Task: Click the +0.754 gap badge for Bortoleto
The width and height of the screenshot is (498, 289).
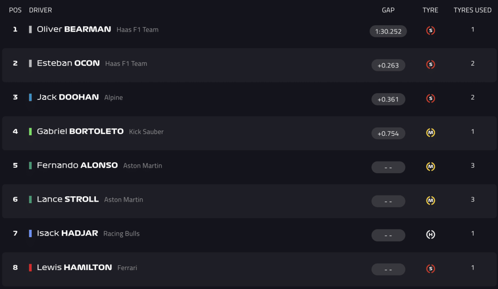Action: click(388, 133)
